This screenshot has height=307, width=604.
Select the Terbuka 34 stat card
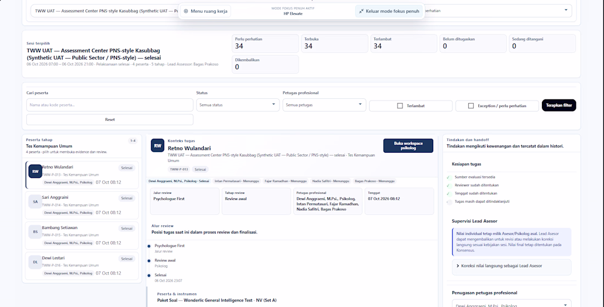tap(335, 43)
